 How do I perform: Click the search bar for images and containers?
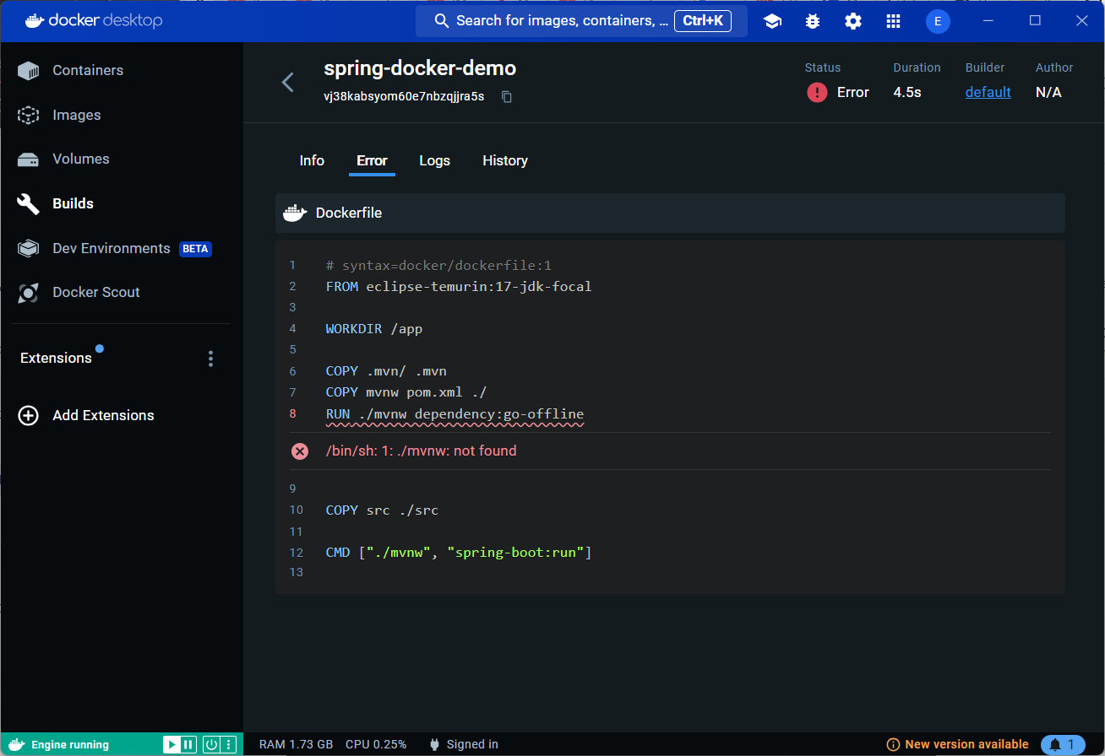pos(581,21)
